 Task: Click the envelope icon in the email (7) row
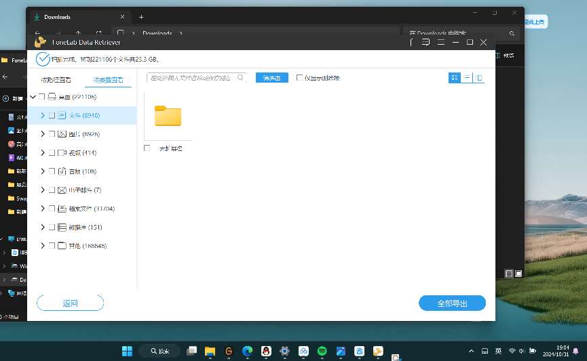pyautogui.click(x=62, y=190)
